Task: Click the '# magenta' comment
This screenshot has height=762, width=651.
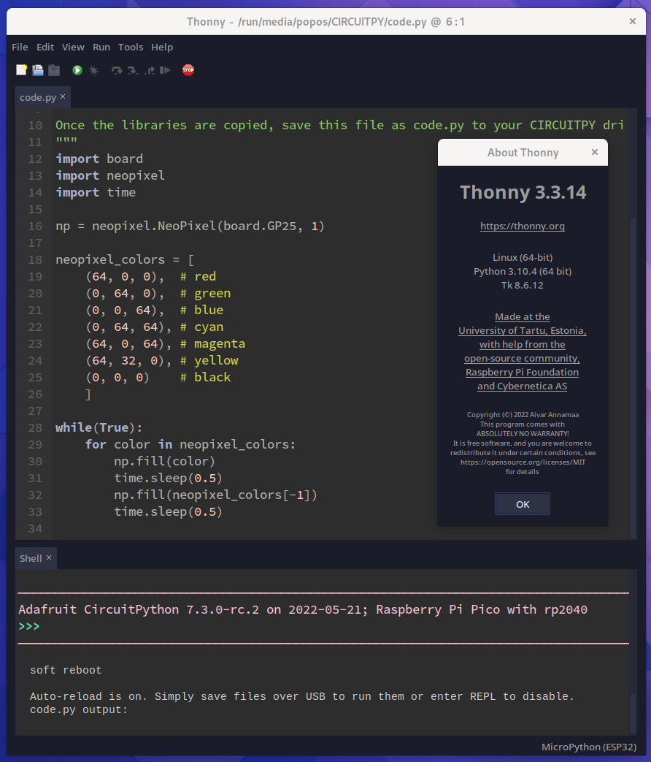Action: point(212,343)
